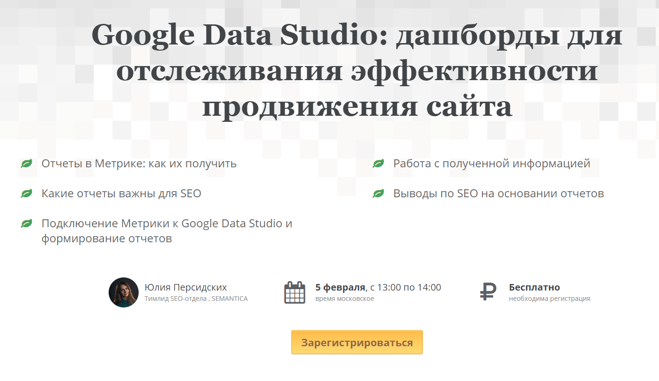Click the "Какие отчеты важны для SEO" item
659x381 pixels.
click(121, 193)
